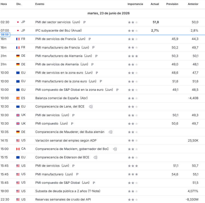The image size is (205, 203).
Task: Open Variación semanal del empleo según ADP
Action: [x=66, y=141]
